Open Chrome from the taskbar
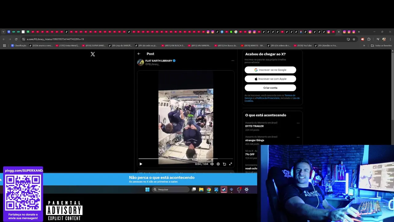394x222 pixels. pos(209,190)
